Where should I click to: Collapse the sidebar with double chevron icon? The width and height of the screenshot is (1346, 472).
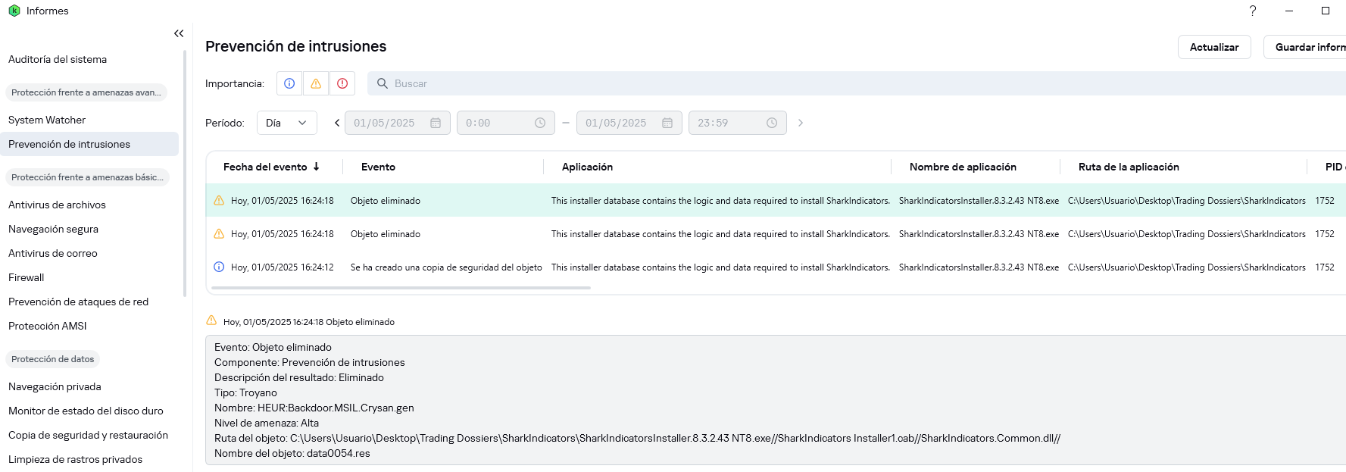[179, 33]
